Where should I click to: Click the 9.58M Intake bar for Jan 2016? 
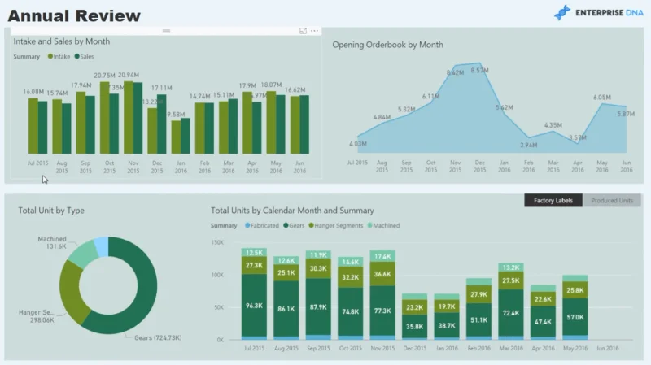pyautogui.click(x=176, y=137)
